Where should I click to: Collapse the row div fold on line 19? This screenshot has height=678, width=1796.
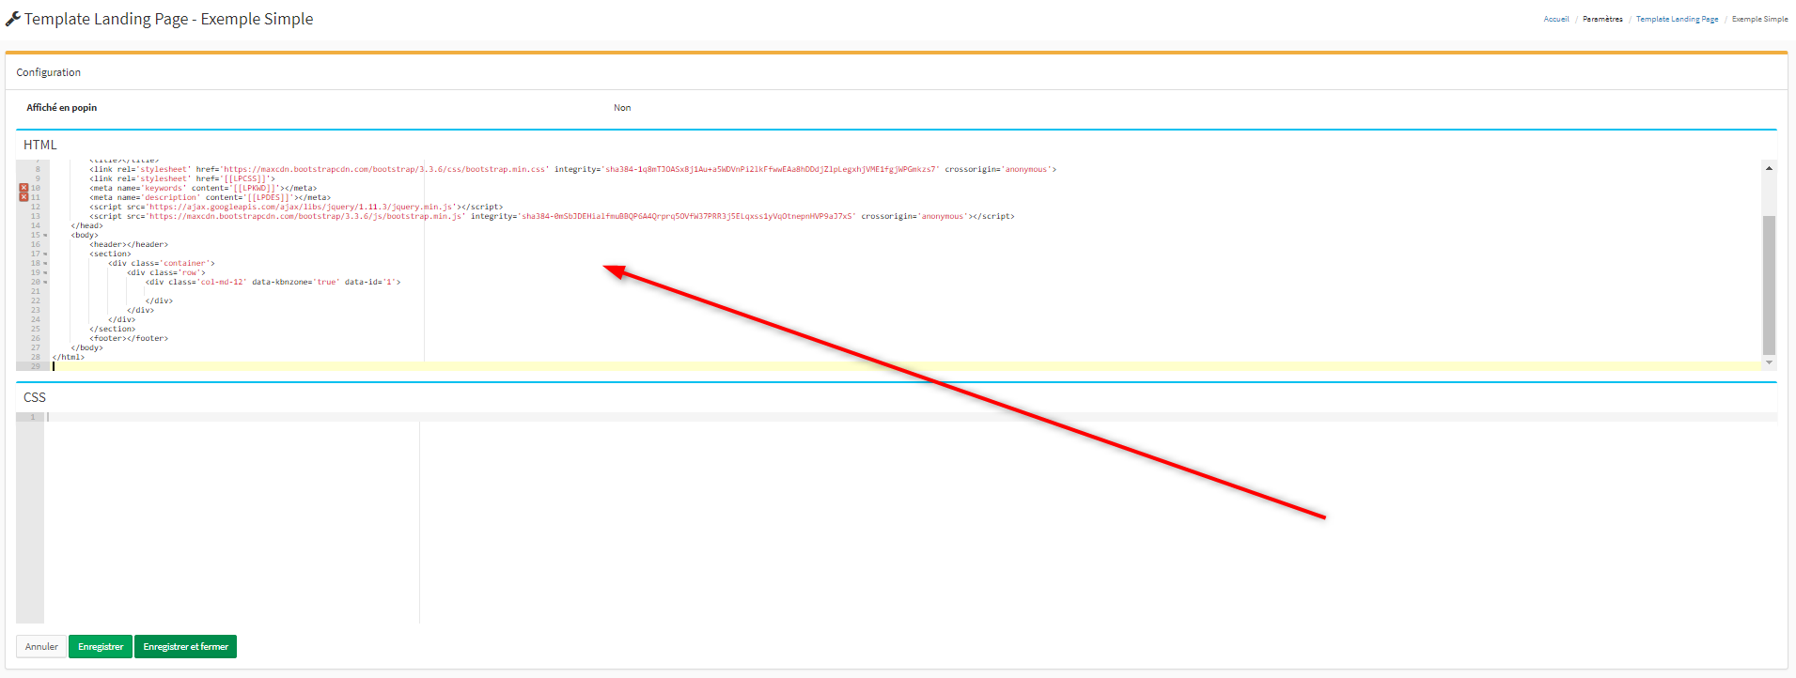click(45, 272)
